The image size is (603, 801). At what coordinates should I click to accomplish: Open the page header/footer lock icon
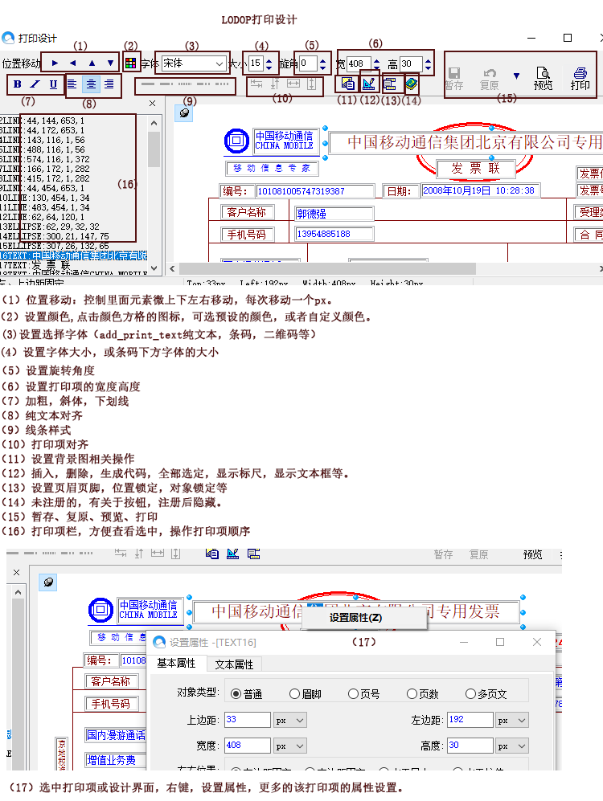tap(390, 83)
